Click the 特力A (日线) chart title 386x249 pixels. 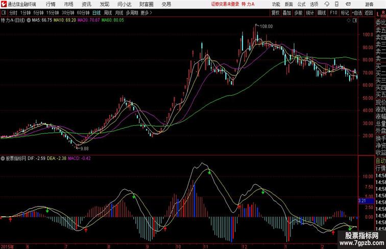pos(13,20)
